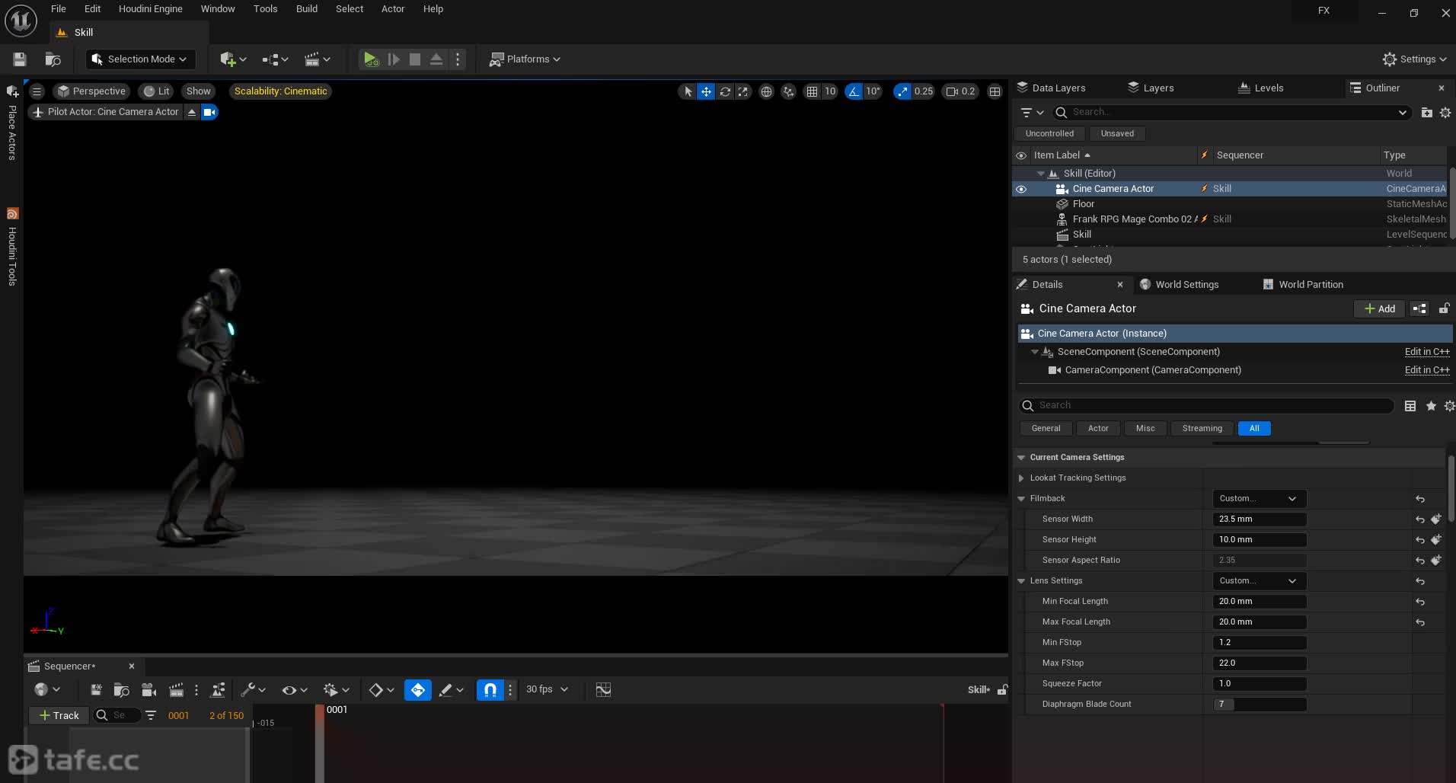
Task: Toggle scale snapping icon
Action: coord(902,91)
